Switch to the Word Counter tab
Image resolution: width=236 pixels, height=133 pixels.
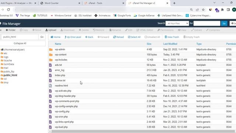(60, 3)
